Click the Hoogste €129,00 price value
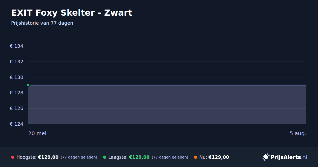The height and width of the screenshot is (167, 318). pyautogui.click(x=48, y=157)
